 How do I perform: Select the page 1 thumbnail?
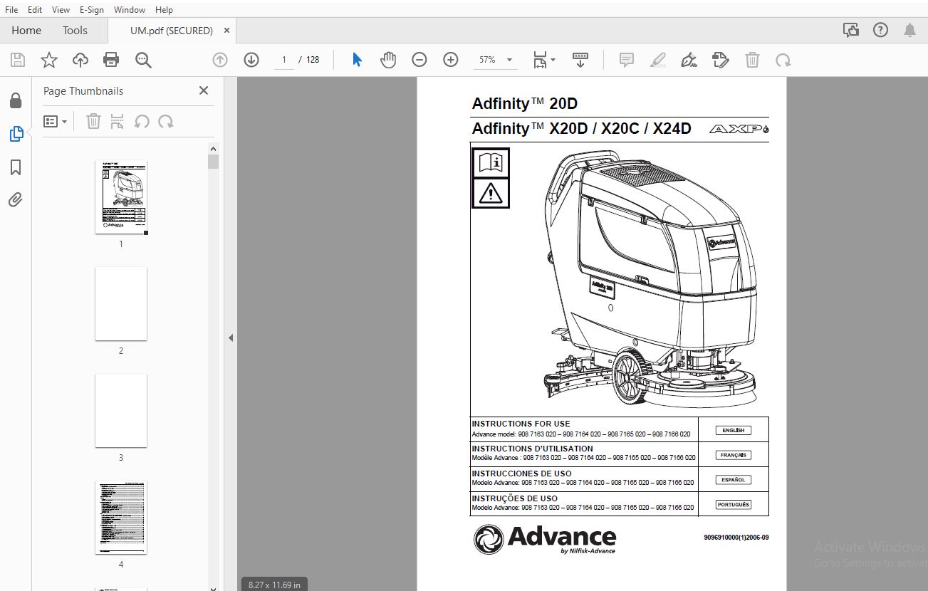tap(121, 197)
